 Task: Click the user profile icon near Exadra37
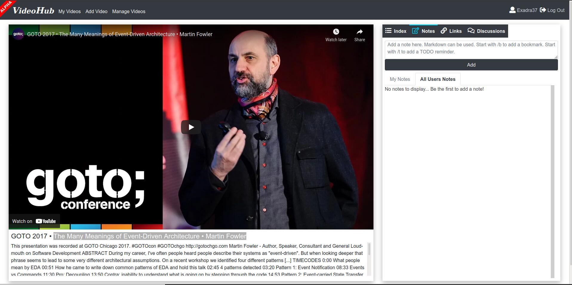(x=512, y=10)
